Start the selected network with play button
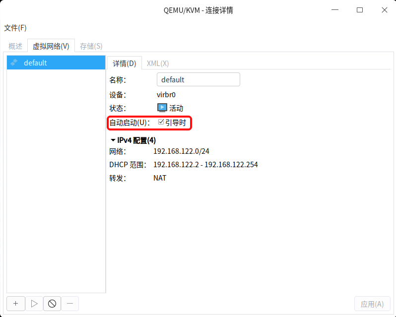 pos(34,304)
